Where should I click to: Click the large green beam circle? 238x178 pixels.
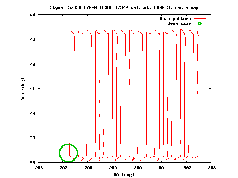[68, 153]
